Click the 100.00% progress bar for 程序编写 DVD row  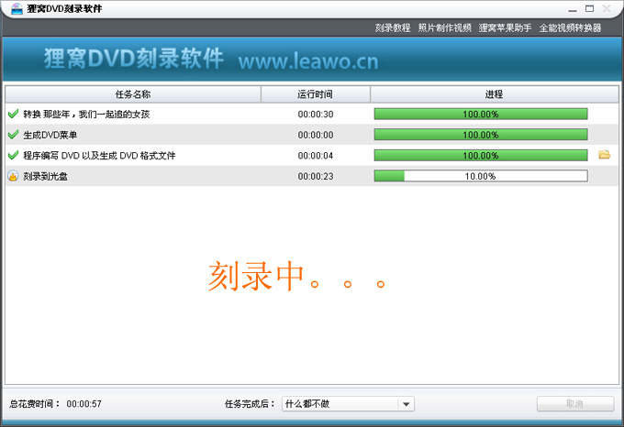pyautogui.click(x=481, y=155)
